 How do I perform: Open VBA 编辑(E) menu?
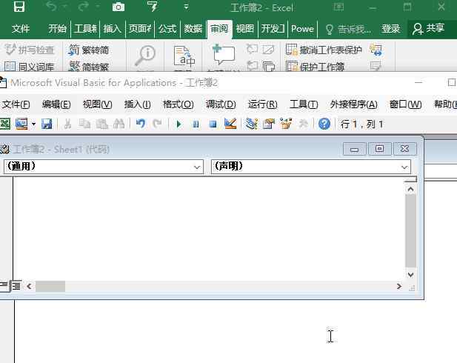(56, 104)
